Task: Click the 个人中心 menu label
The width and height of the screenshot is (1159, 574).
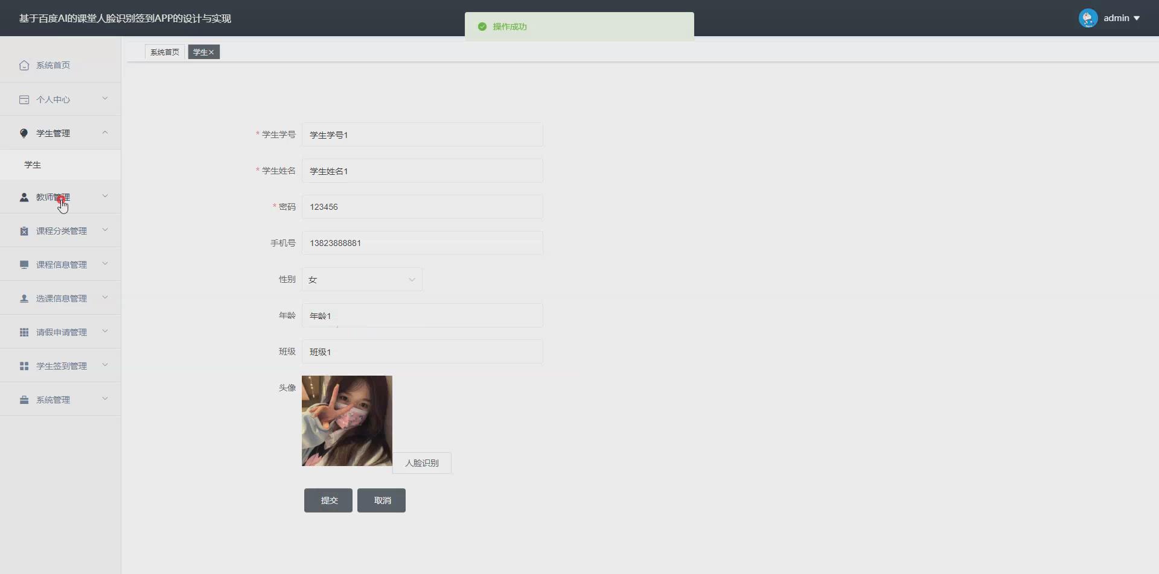Action: [53, 99]
